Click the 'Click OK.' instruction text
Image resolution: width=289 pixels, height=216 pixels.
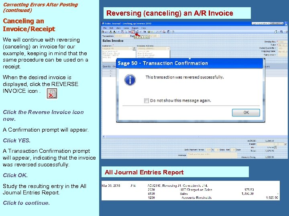coord(15,176)
